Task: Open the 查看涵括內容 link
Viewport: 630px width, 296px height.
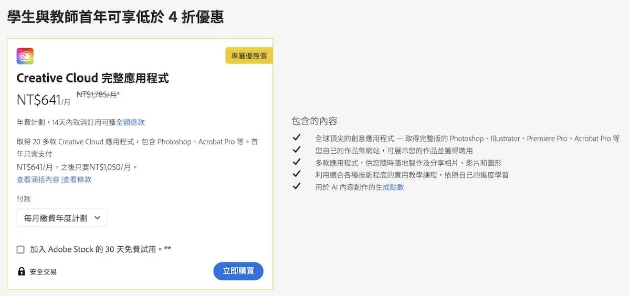Action: pos(38,179)
